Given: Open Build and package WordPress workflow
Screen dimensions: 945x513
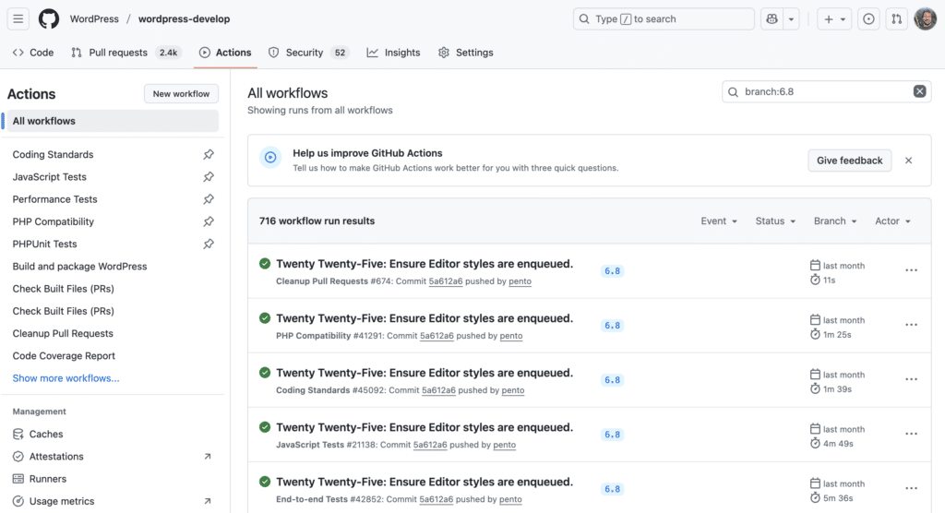Looking at the screenshot, I should (79, 266).
